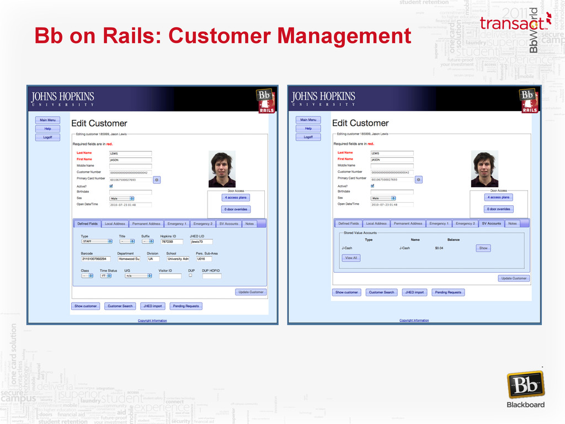Click the Hopkins ID input field
The width and height of the screenshot is (565, 424).
[172, 242]
